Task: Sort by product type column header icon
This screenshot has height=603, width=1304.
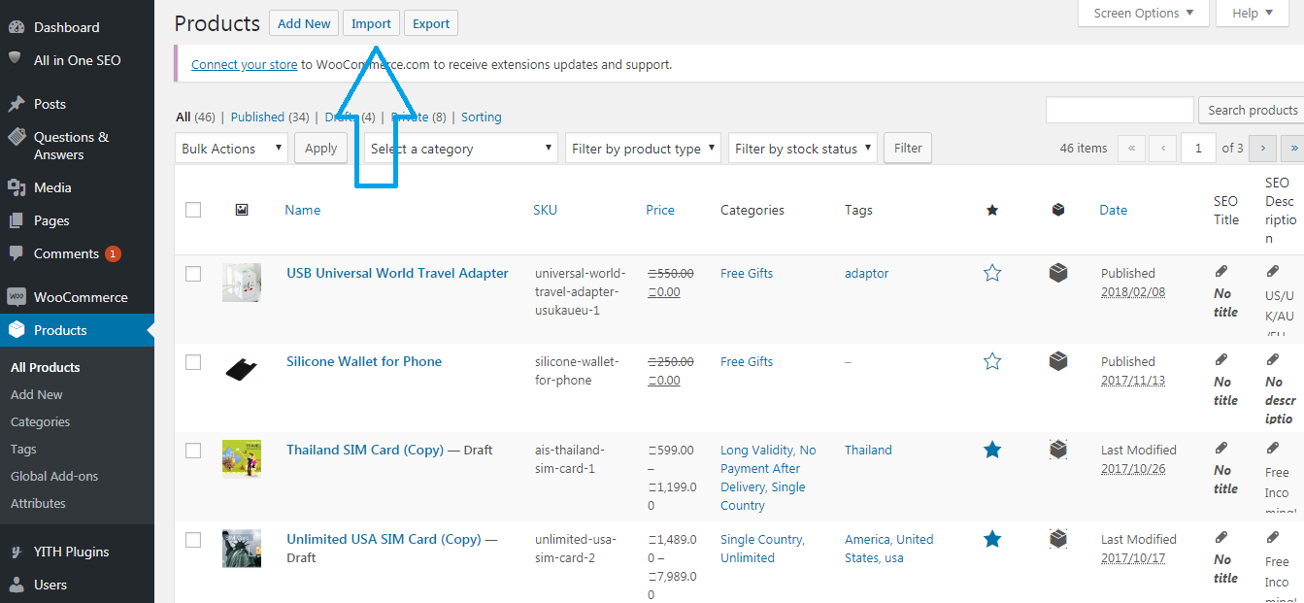Action: coord(1058,210)
